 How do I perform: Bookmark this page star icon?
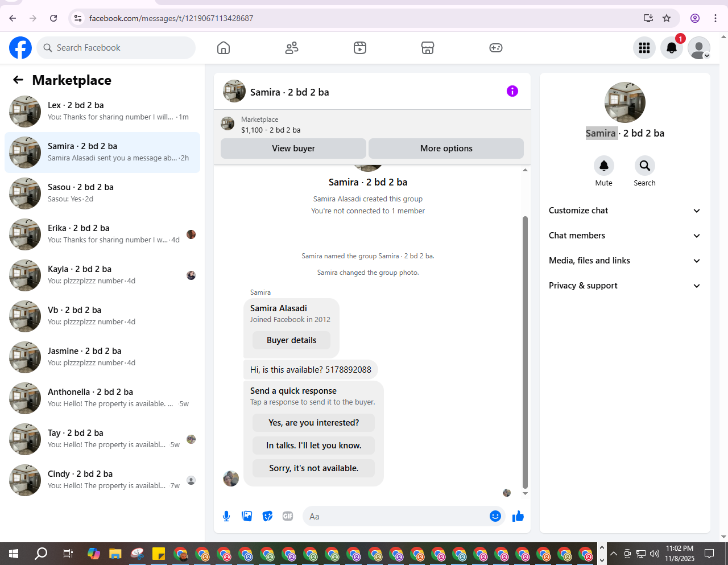(667, 18)
